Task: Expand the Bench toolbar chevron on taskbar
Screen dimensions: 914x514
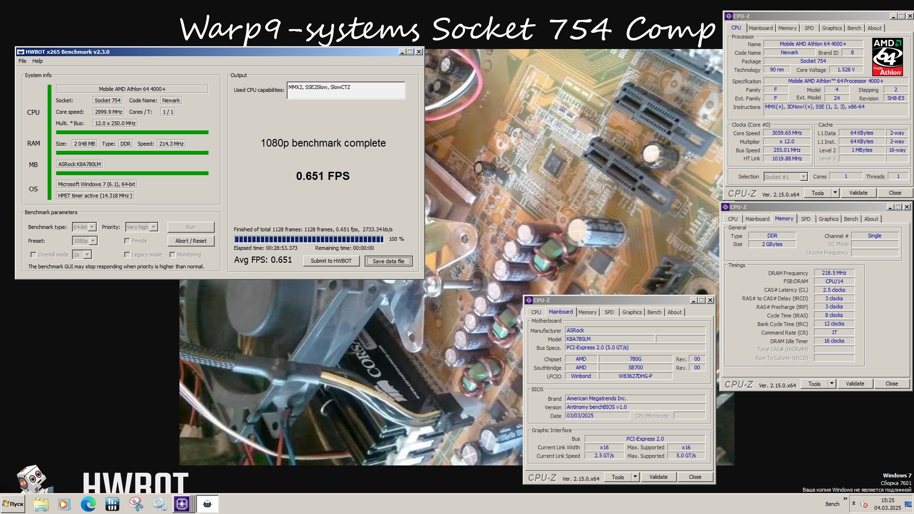Action: pos(845,499)
